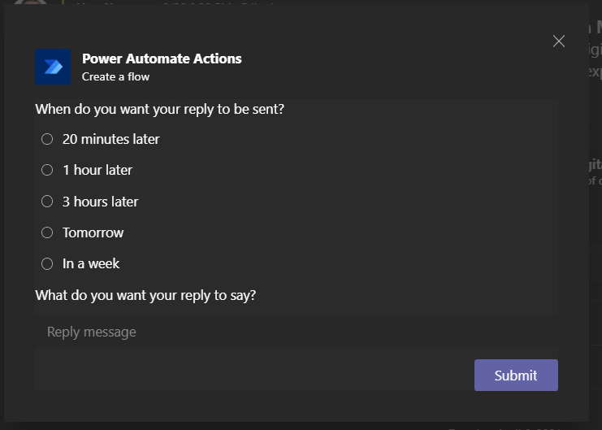The width and height of the screenshot is (602, 430).
Task: Click the "When do you want your reply" question
Action: tap(159, 108)
